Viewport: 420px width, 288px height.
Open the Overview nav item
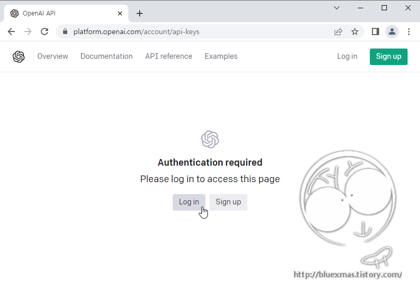[x=53, y=56]
